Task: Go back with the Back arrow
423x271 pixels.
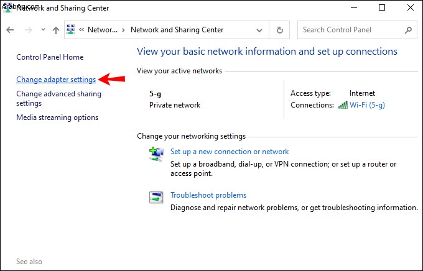Action: pyautogui.click(x=10, y=30)
